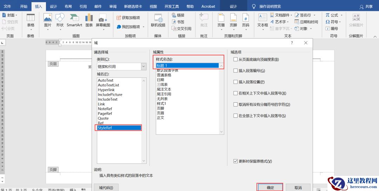Expand the 形状 dropdown arrow
379x191 pixels.
pyautogui.click(x=60, y=30)
